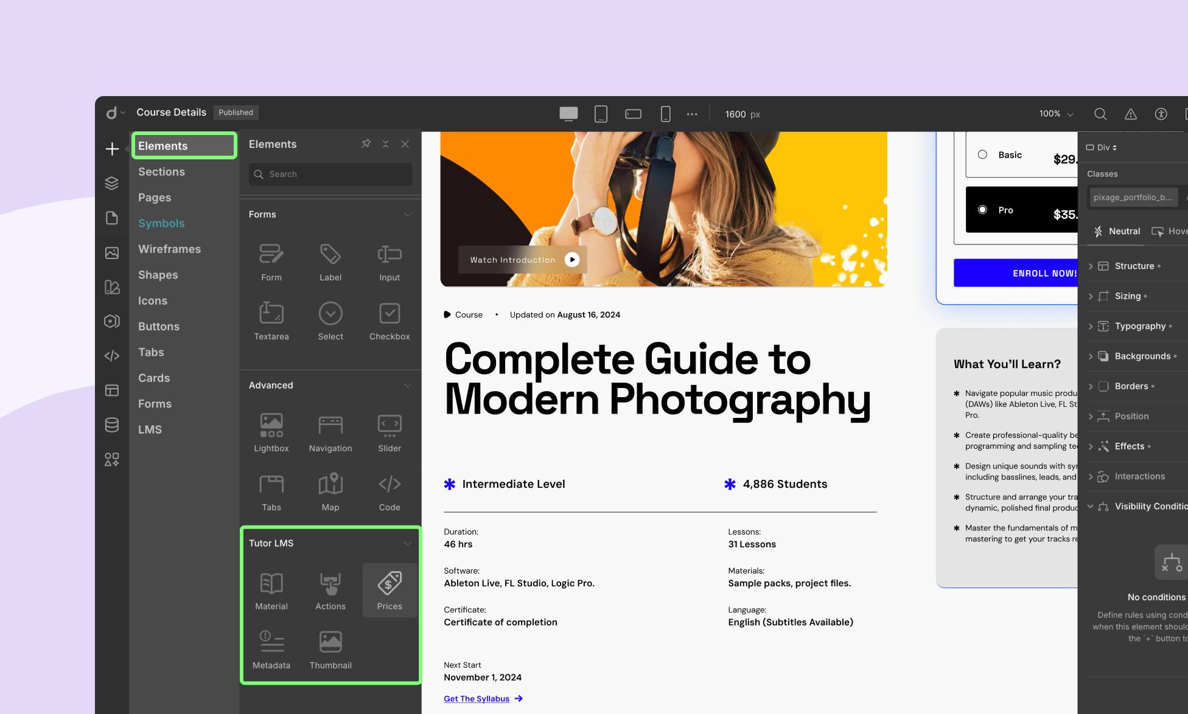Open the zoom 100% dropdown

coord(1056,114)
